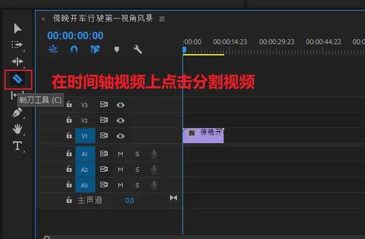
Task: Toggle track lock for A3
Action: pos(69,184)
